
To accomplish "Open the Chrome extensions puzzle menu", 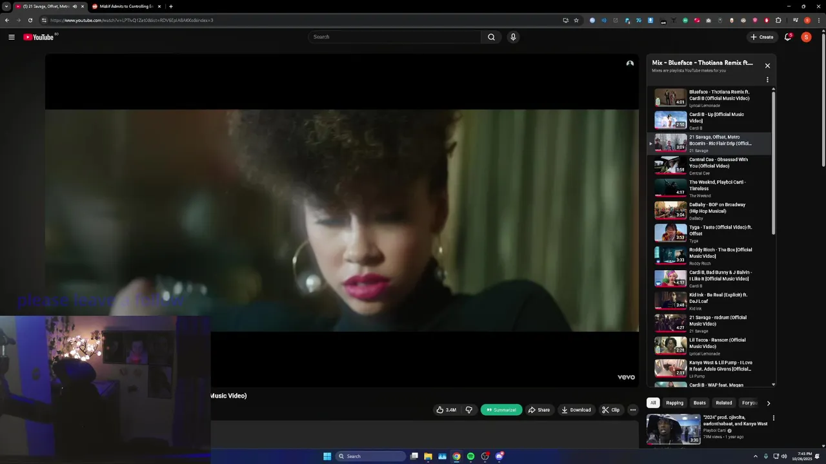I will click(x=777, y=20).
